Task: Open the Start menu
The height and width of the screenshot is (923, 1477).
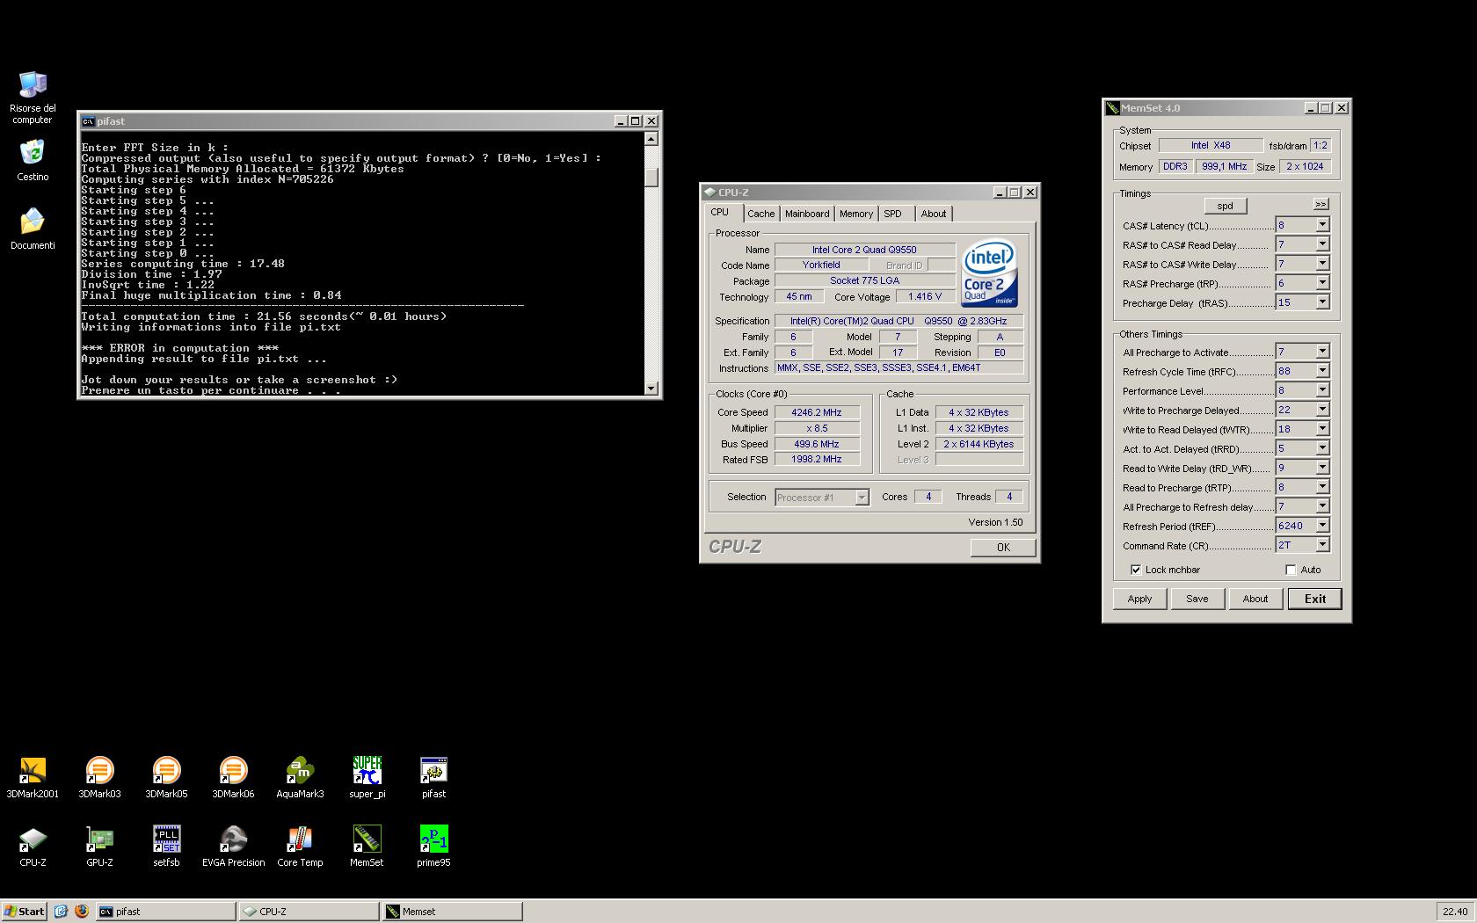Action: click(x=24, y=912)
